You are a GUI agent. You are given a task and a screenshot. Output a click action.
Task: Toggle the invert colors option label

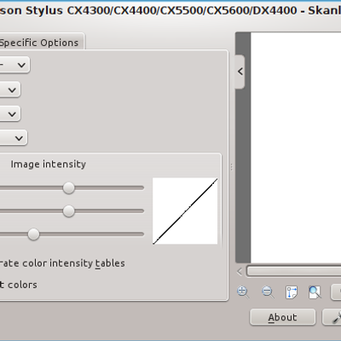coord(18,285)
